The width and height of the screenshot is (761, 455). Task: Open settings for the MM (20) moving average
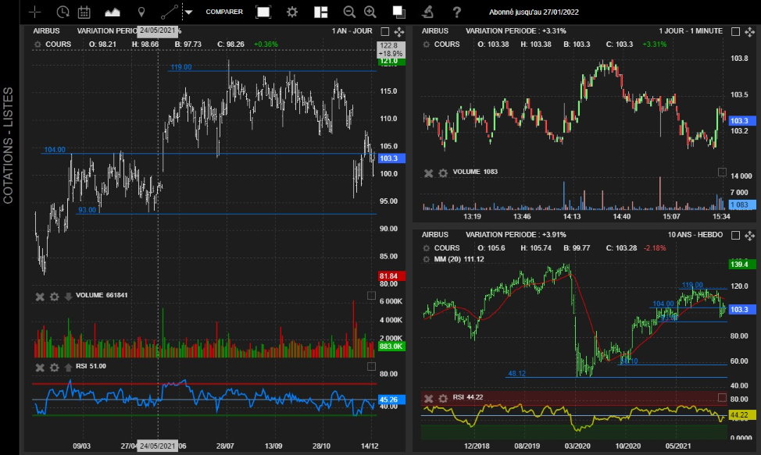click(427, 259)
